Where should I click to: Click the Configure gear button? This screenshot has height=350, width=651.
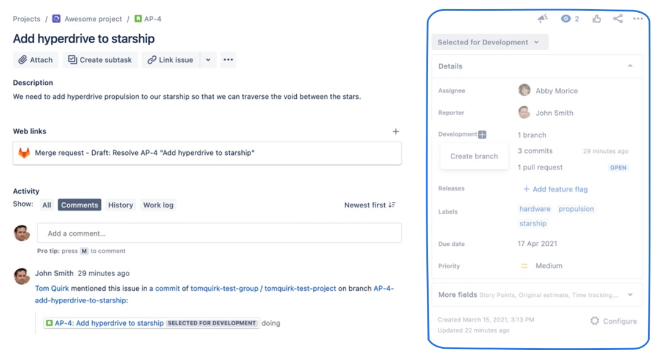(x=614, y=321)
